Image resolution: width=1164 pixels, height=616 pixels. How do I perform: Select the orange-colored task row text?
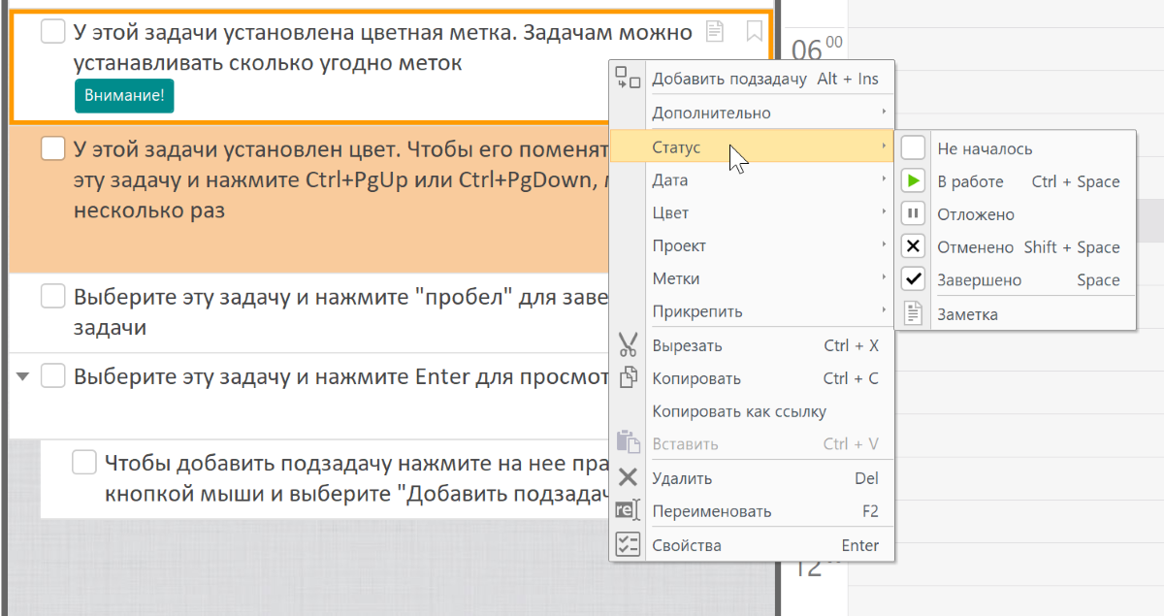pyautogui.click(x=339, y=180)
